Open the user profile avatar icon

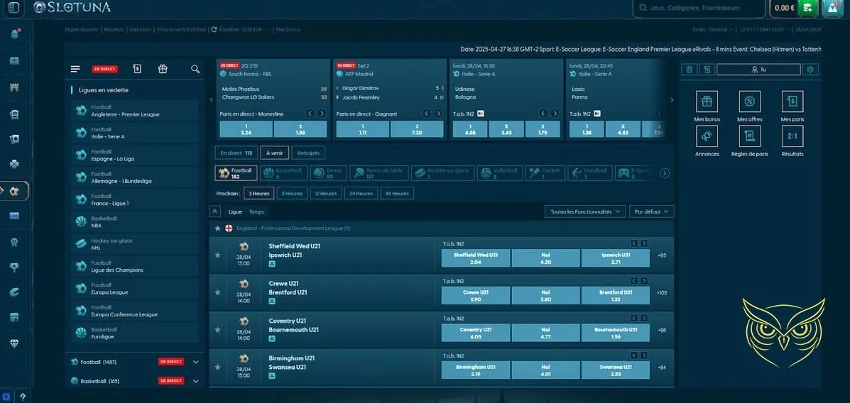pos(832,8)
